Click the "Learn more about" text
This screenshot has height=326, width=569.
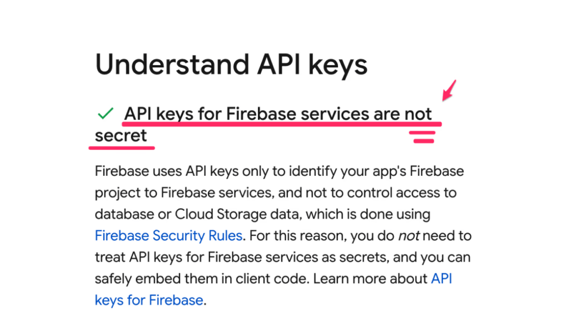pyautogui.click(x=370, y=279)
